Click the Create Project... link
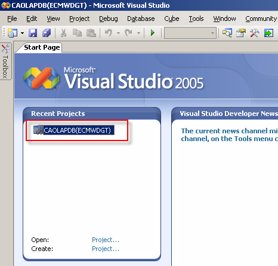Screen dimensions: 278x266 pyautogui.click(x=106, y=249)
